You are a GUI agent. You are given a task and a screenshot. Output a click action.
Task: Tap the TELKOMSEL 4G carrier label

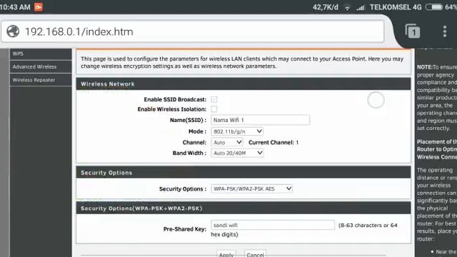pos(396,7)
